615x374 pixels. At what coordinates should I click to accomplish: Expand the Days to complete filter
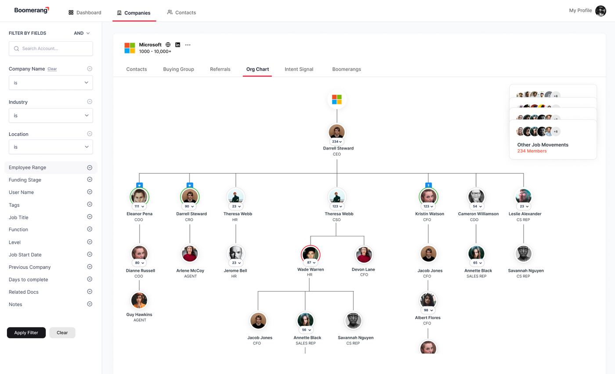point(90,279)
